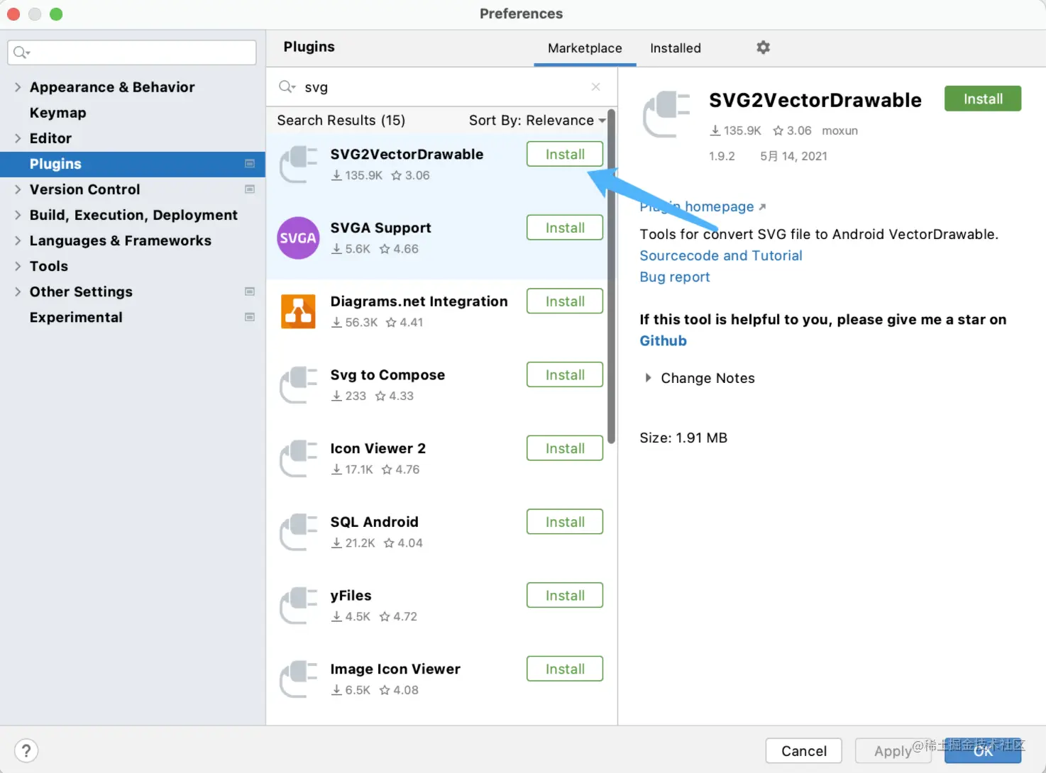Click the yFiles plugin icon
Viewport: 1046px width, 773px height.
(x=298, y=606)
